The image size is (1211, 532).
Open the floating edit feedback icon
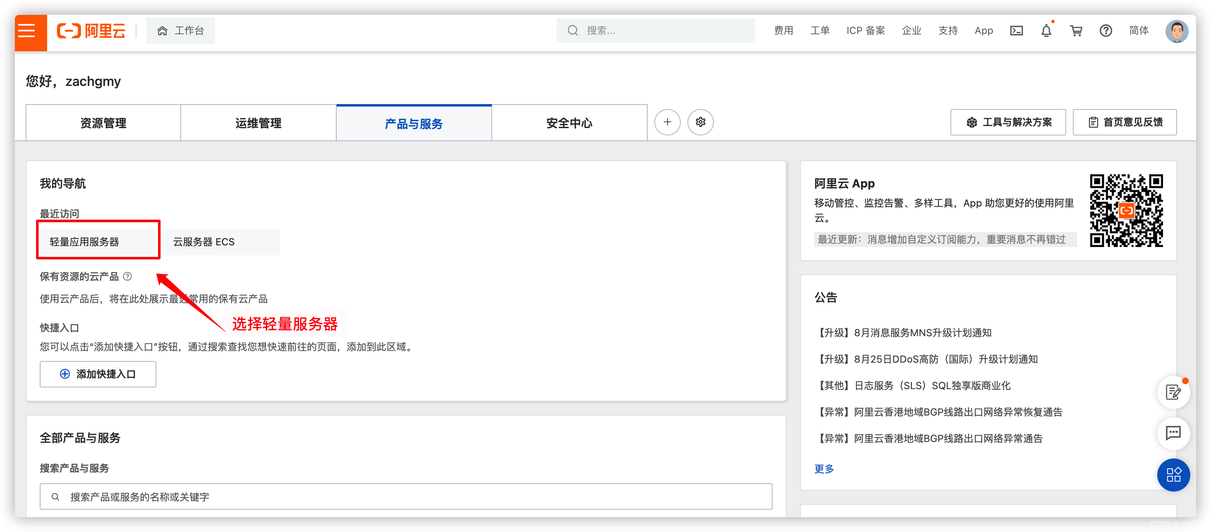[1173, 392]
